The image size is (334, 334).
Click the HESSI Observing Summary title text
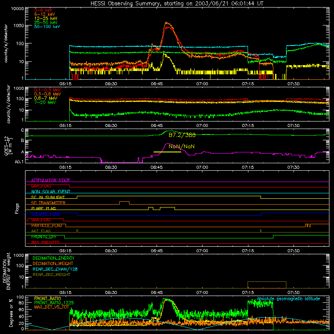(x=177, y=4)
